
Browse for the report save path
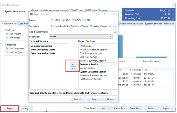(x=115, y=26)
